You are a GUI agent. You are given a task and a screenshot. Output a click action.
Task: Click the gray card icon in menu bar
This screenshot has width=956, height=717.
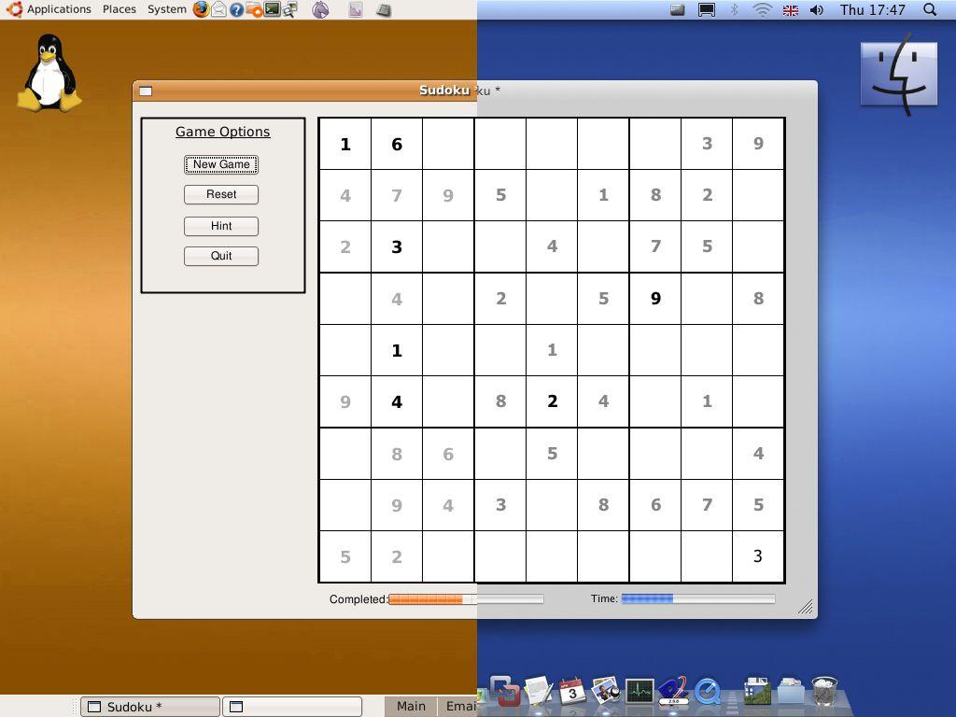(x=678, y=9)
